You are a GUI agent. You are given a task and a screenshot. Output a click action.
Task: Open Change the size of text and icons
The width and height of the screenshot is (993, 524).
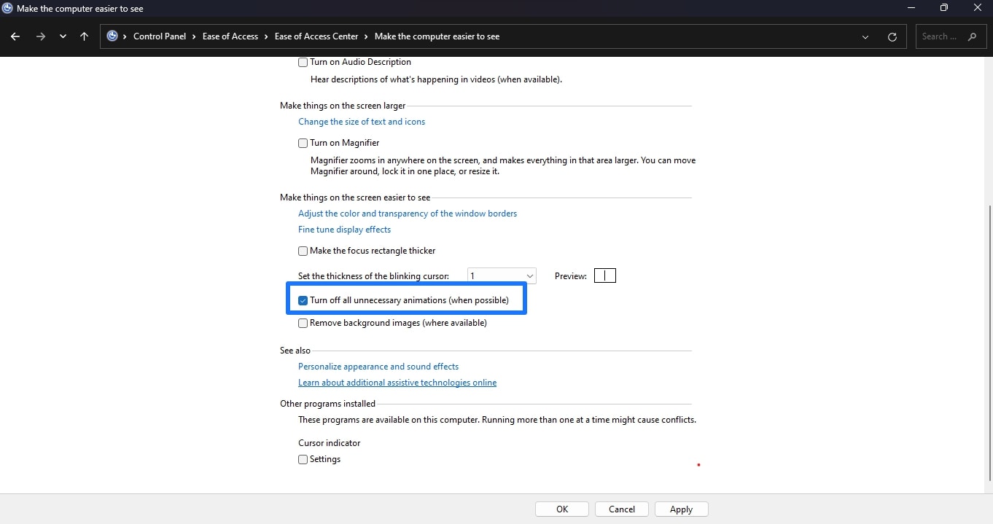[362, 122]
